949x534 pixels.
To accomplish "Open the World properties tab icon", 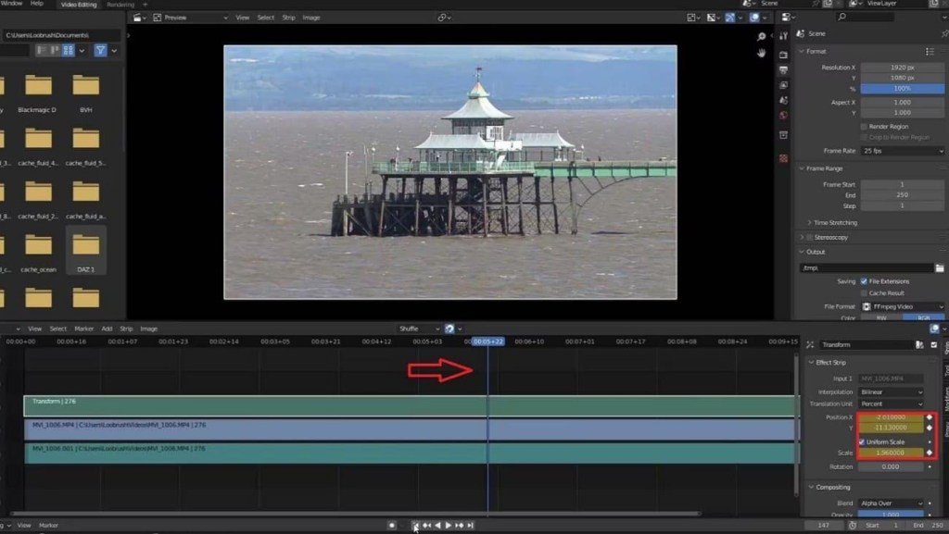I will tap(783, 116).
